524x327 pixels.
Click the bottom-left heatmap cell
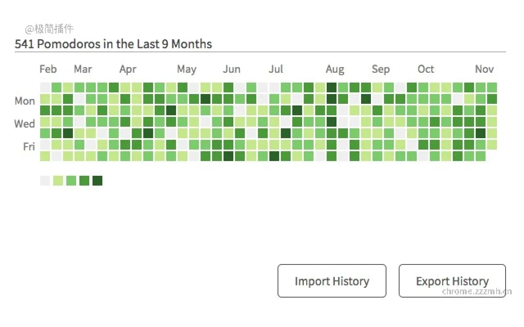coord(45,156)
